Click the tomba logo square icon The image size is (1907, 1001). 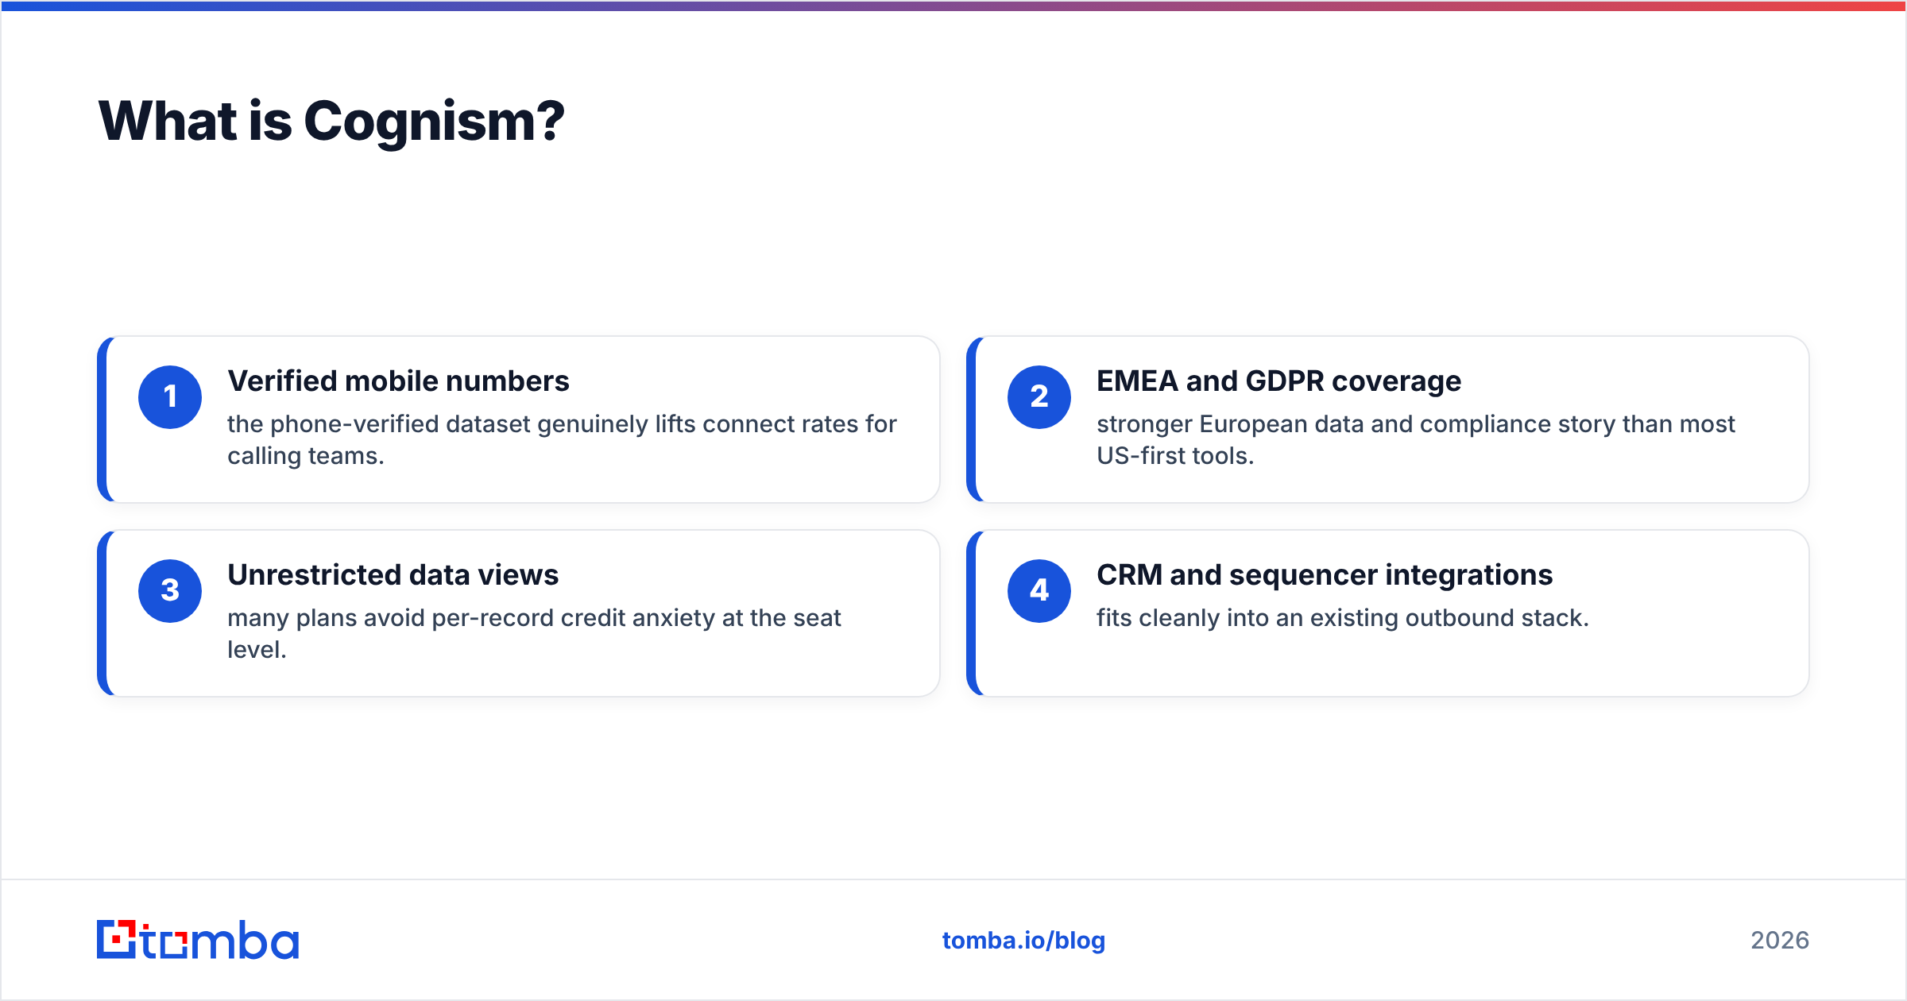point(117,939)
